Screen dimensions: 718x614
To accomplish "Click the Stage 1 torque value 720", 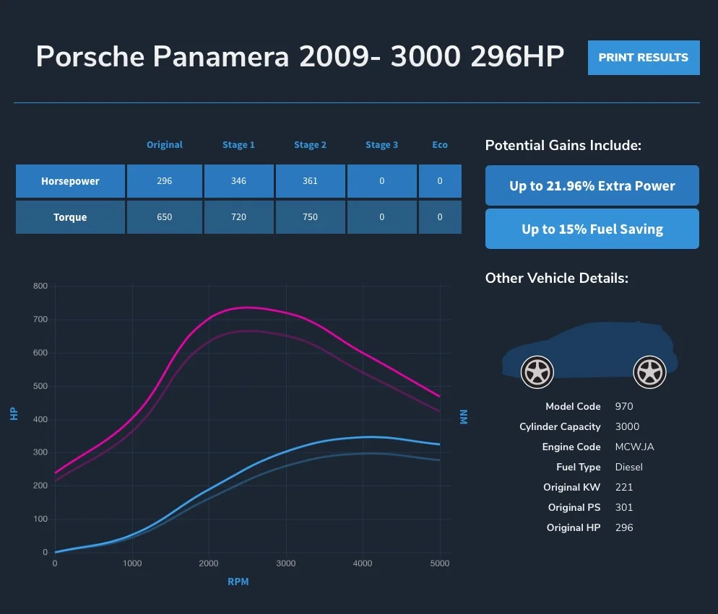I will click(x=238, y=217).
